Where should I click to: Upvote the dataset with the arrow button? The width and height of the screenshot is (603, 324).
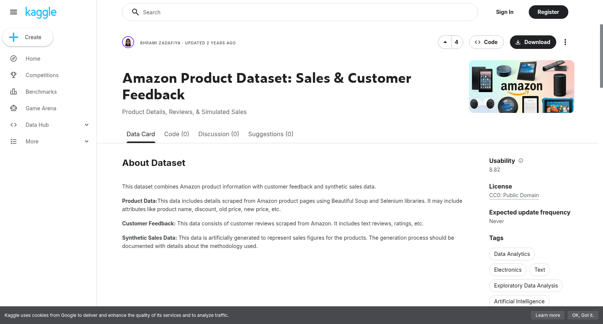point(445,42)
